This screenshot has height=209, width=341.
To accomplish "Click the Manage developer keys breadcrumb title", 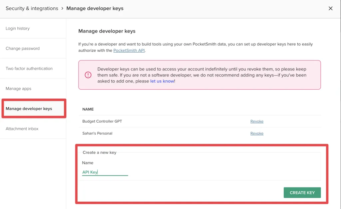I will [x=95, y=9].
